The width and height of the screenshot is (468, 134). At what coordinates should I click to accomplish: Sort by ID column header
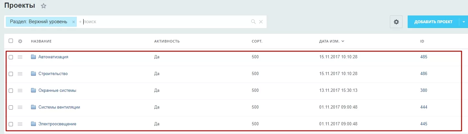[422, 41]
